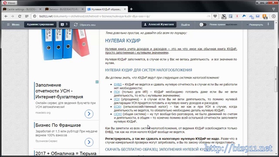Screen dimensions: 279x157
Task: Open the blue square extension icon
Action: tap(231, 16)
